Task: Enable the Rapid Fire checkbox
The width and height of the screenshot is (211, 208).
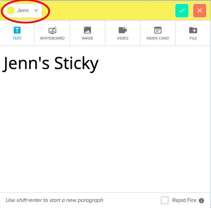Action: (164, 200)
